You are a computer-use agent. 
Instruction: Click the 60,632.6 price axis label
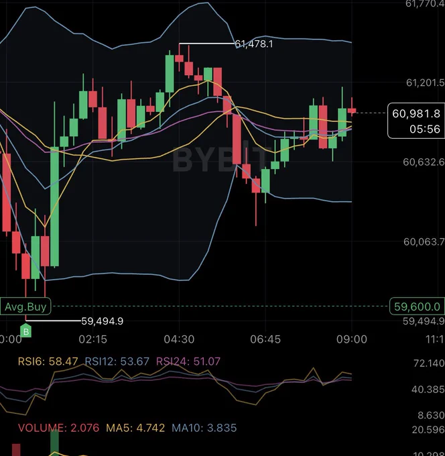(424, 162)
